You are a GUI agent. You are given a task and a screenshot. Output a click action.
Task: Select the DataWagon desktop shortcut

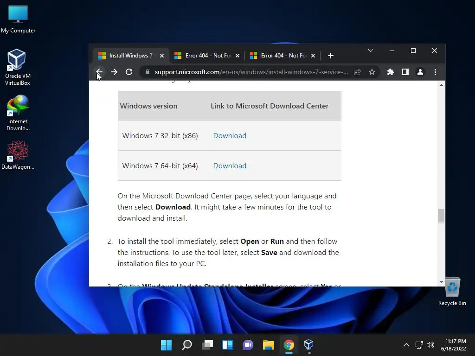pos(18,155)
